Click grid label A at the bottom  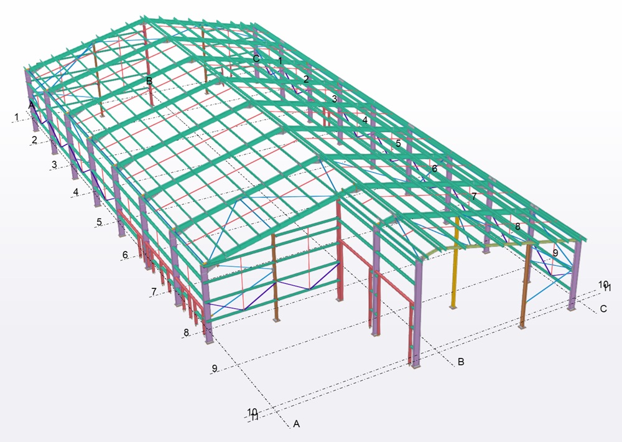[x=297, y=424]
